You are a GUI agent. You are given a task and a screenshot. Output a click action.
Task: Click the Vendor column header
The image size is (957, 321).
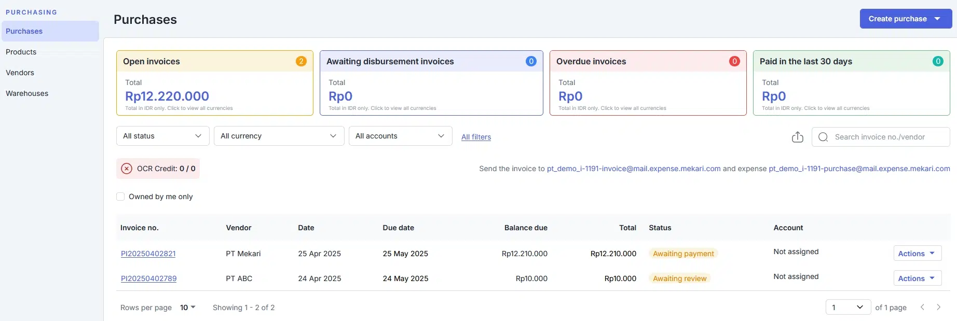[x=239, y=228]
